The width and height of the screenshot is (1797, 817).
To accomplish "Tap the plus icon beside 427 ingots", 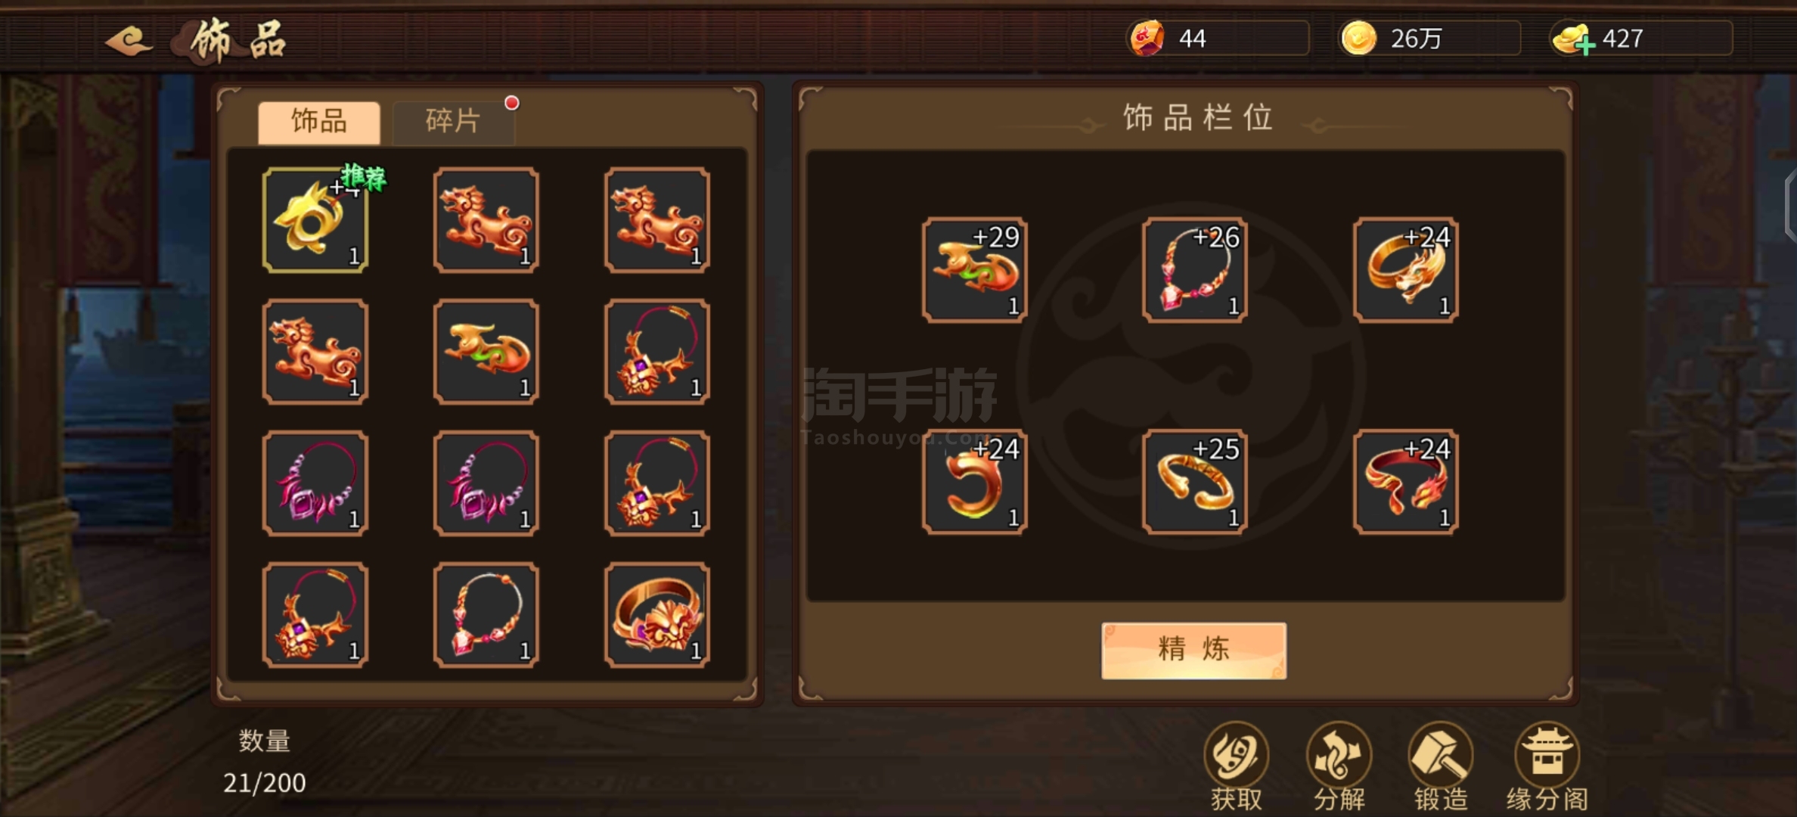I will 1585,45.
